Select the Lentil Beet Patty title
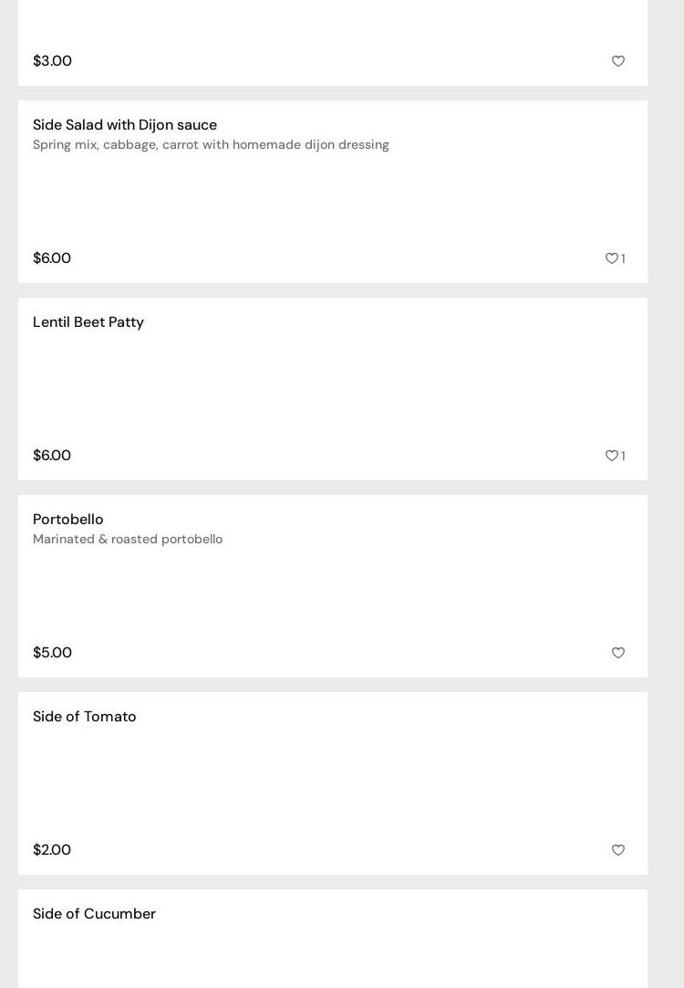The image size is (684, 988). (88, 322)
